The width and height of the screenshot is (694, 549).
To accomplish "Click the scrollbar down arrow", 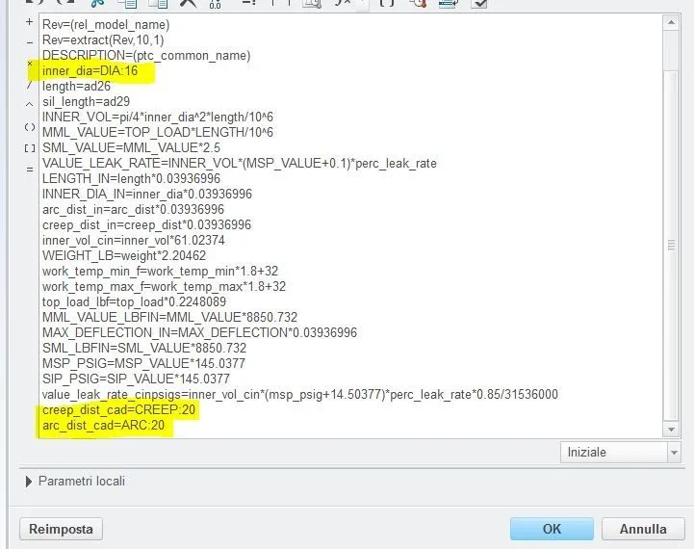I will coord(671,430).
